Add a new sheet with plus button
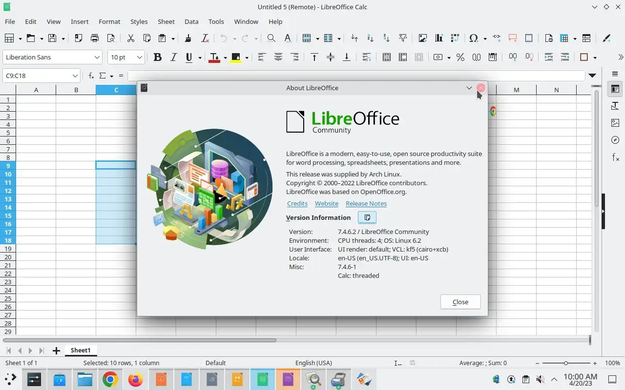Image resolution: width=625 pixels, height=390 pixels. (x=56, y=351)
